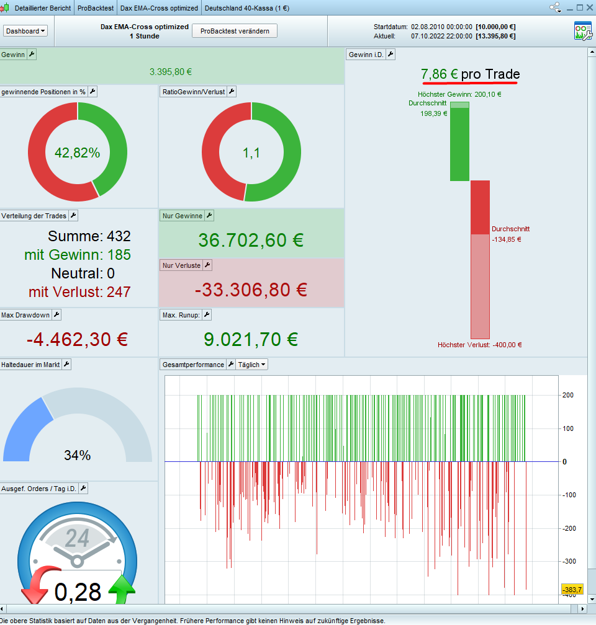Click the 7,86 € pro Trade heading
Screen dimensions: 596x625
point(470,74)
